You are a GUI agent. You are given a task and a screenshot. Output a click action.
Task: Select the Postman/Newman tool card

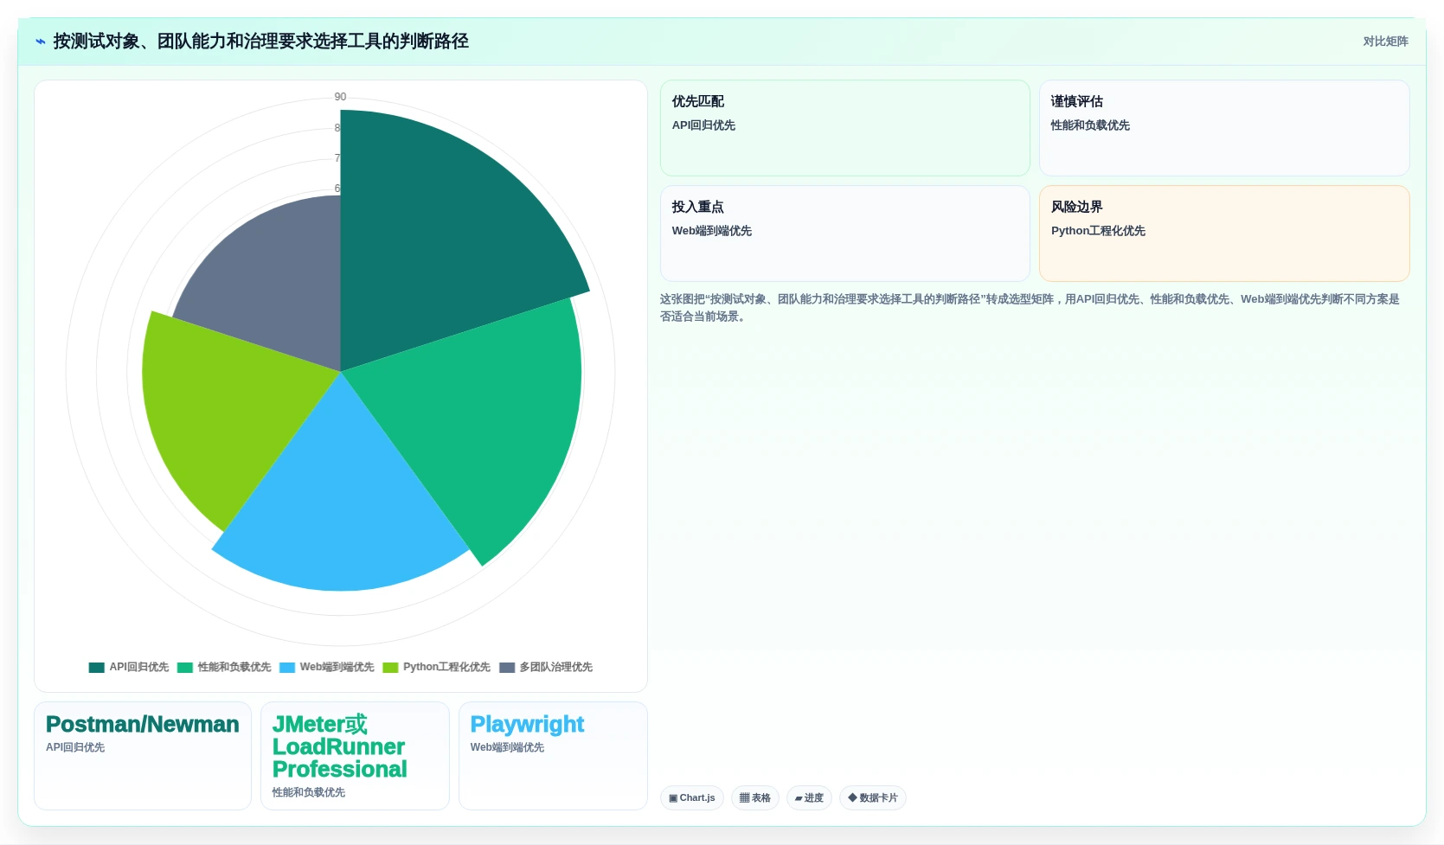(x=143, y=756)
